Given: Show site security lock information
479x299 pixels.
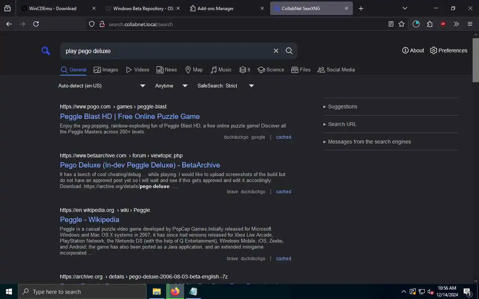Looking at the screenshot, I should [x=102, y=24].
